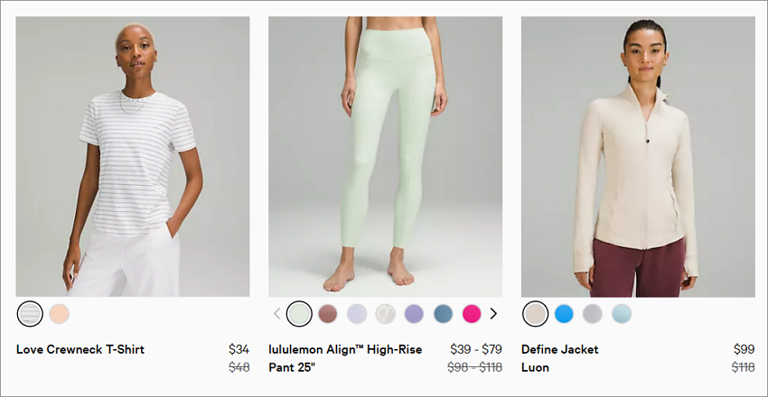768x397 pixels.
Task: Pick the dusty rose swatch for Align Pant
Action: click(328, 314)
